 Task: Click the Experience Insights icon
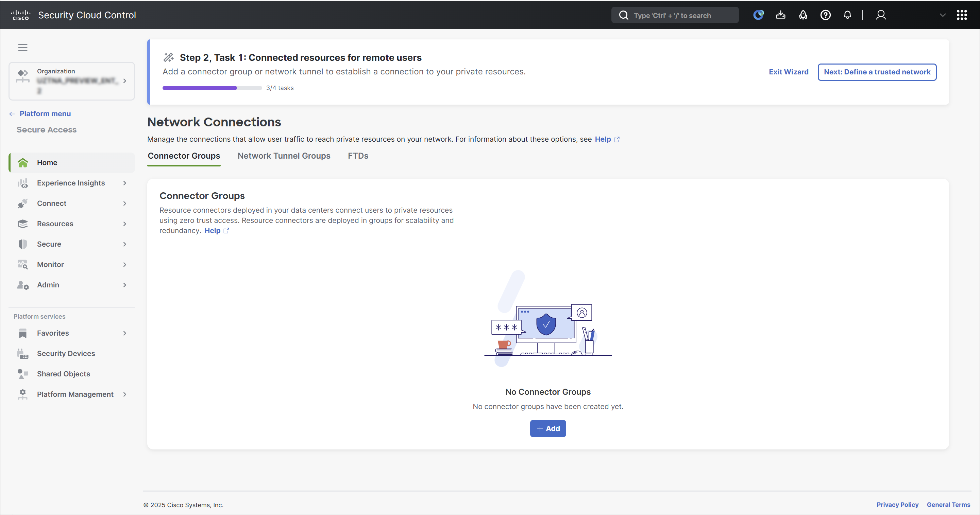(23, 183)
